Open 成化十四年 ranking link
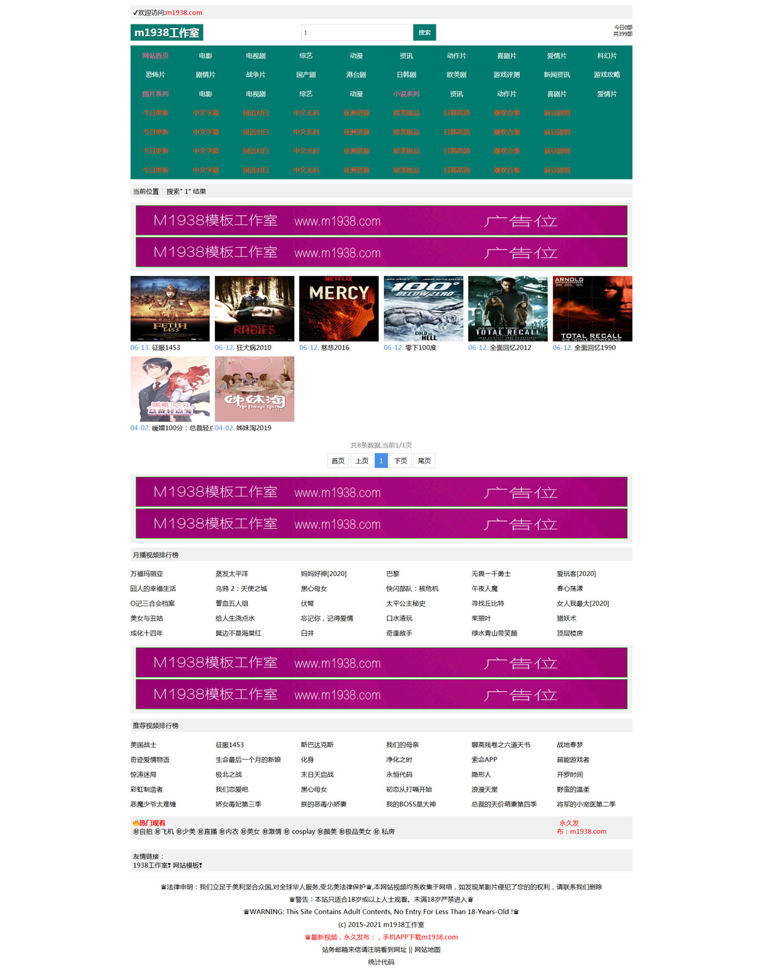 coord(146,633)
